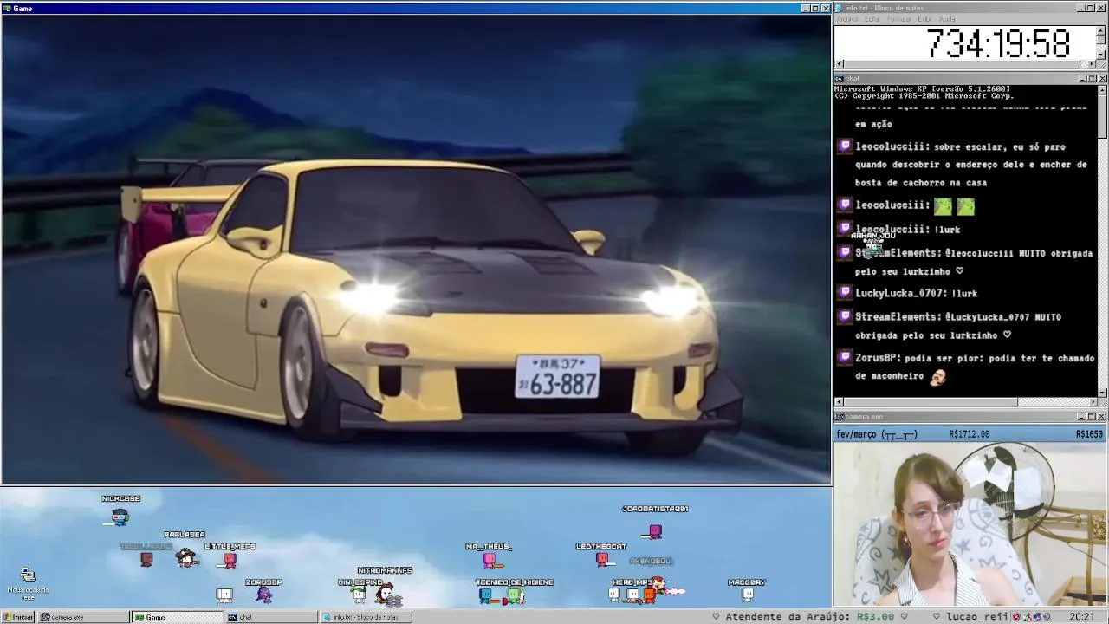This screenshot has width=1109, height=624.
Task: Click Notepad vertical scrollbar up arrow
Action: pos(1101,29)
